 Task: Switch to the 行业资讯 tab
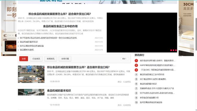[36, 59]
